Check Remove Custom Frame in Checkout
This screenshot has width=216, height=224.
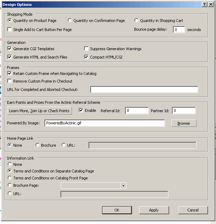coord(10,81)
